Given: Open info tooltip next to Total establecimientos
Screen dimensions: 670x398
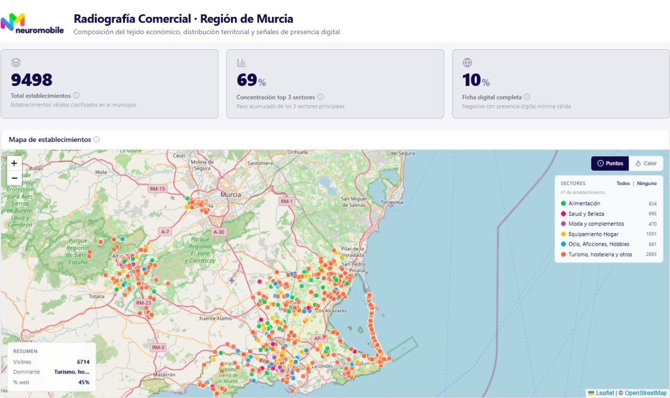Looking at the screenshot, I should coord(76,96).
